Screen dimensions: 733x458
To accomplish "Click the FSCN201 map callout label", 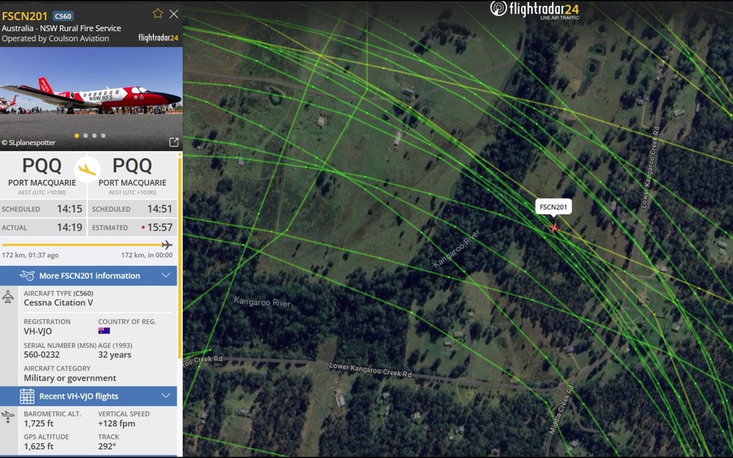I will [553, 207].
